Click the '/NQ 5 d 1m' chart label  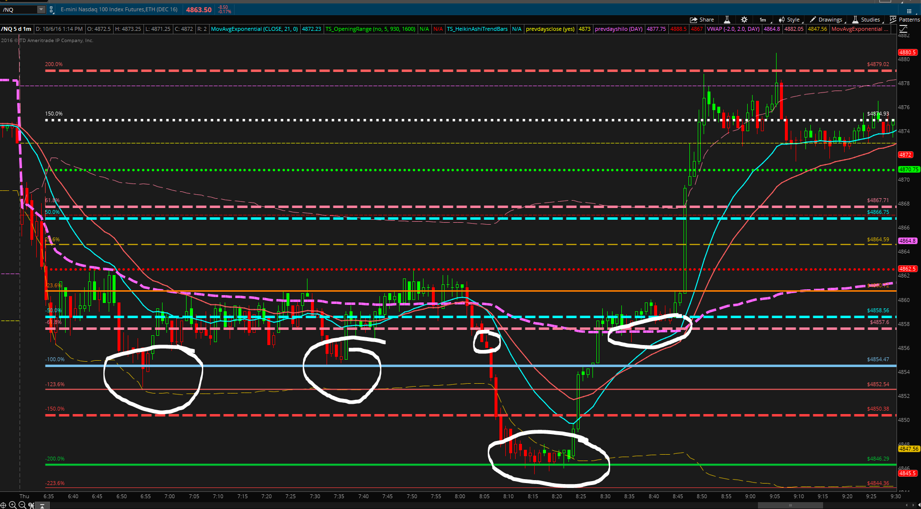tap(17, 29)
